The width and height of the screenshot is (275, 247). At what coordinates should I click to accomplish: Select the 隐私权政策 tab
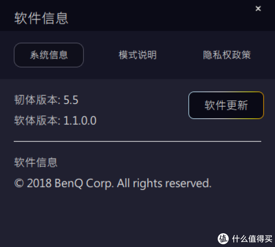coord(227,55)
